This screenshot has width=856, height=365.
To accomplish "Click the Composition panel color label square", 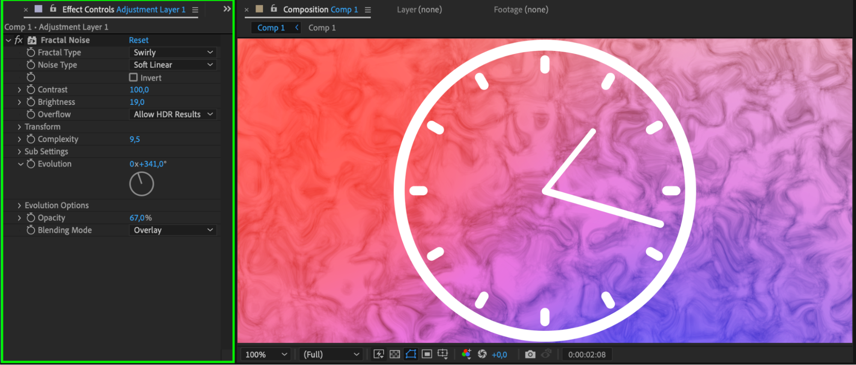I will click(259, 9).
